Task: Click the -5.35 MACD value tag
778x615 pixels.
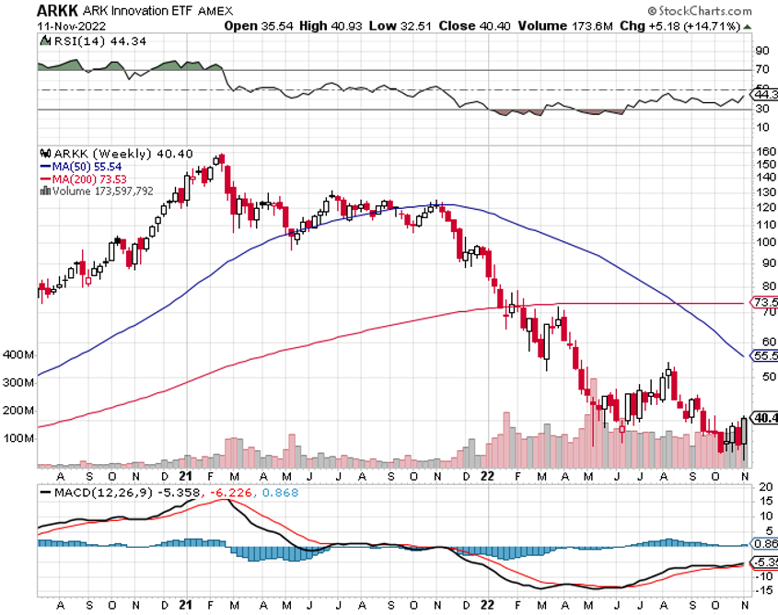Action: pos(764,562)
